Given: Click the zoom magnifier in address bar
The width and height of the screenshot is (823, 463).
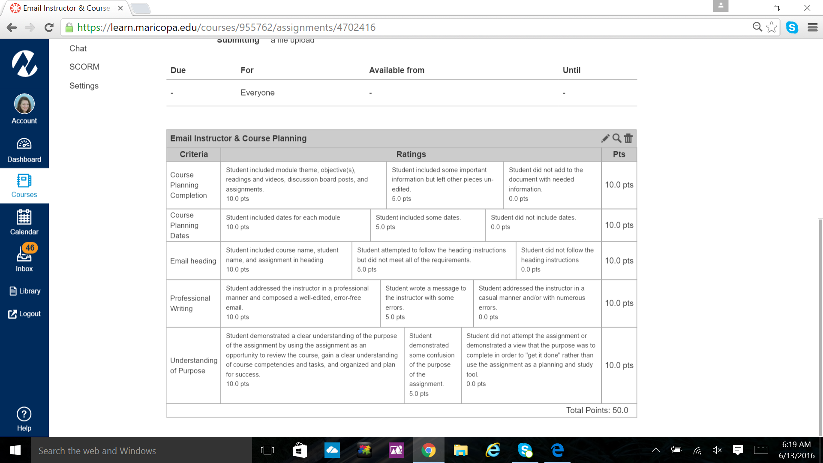Looking at the screenshot, I should point(757,27).
